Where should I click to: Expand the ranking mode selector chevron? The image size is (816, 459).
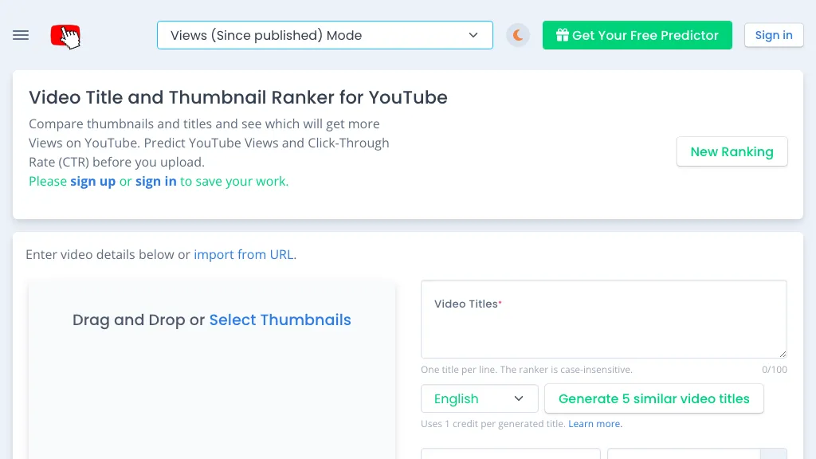point(473,35)
